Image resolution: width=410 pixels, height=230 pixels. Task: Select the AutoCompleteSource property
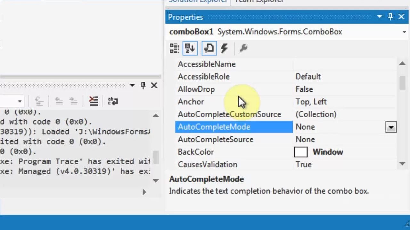[216, 139]
